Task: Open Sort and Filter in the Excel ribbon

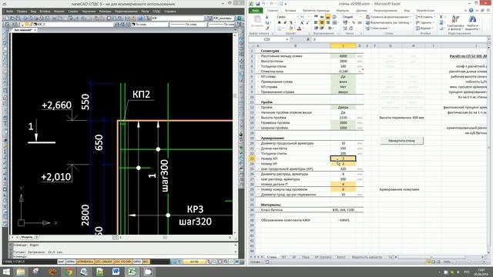Action: [x=455, y=22]
